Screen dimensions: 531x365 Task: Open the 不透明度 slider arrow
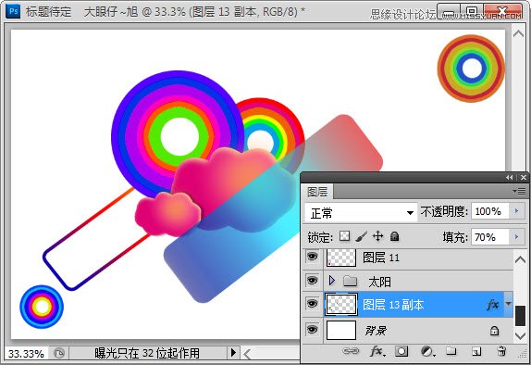[x=517, y=211]
